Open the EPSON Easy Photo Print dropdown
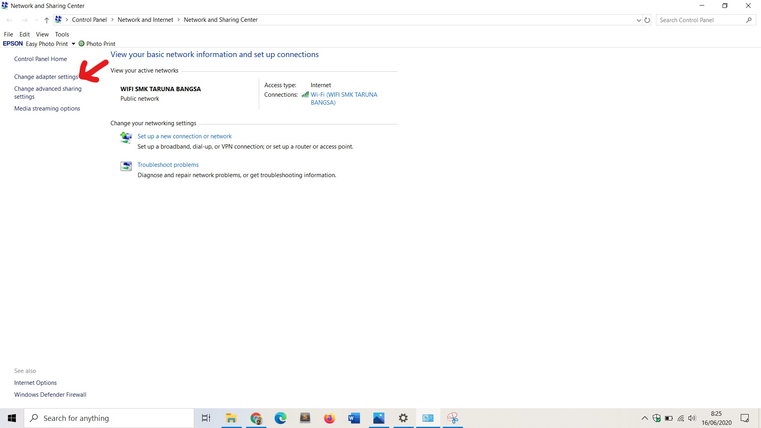The width and height of the screenshot is (761, 428). point(73,44)
